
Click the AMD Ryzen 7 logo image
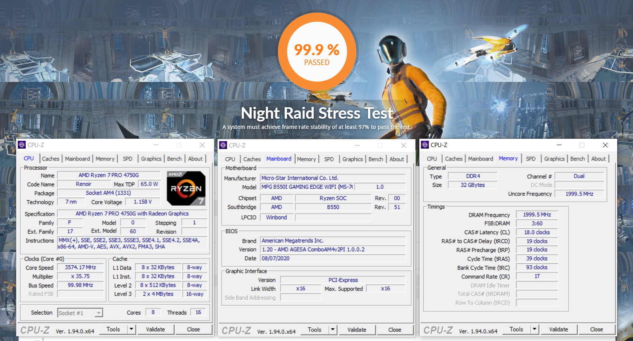[186, 188]
